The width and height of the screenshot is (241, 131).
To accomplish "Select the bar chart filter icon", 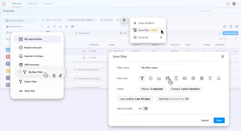I will [159, 78].
